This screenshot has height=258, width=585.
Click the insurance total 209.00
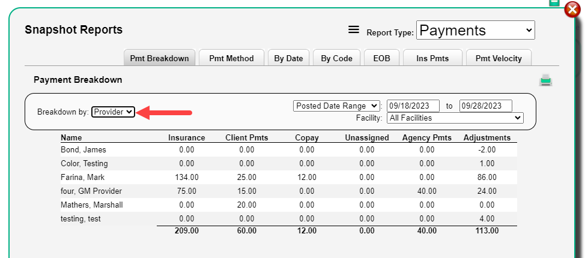[x=187, y=231]
